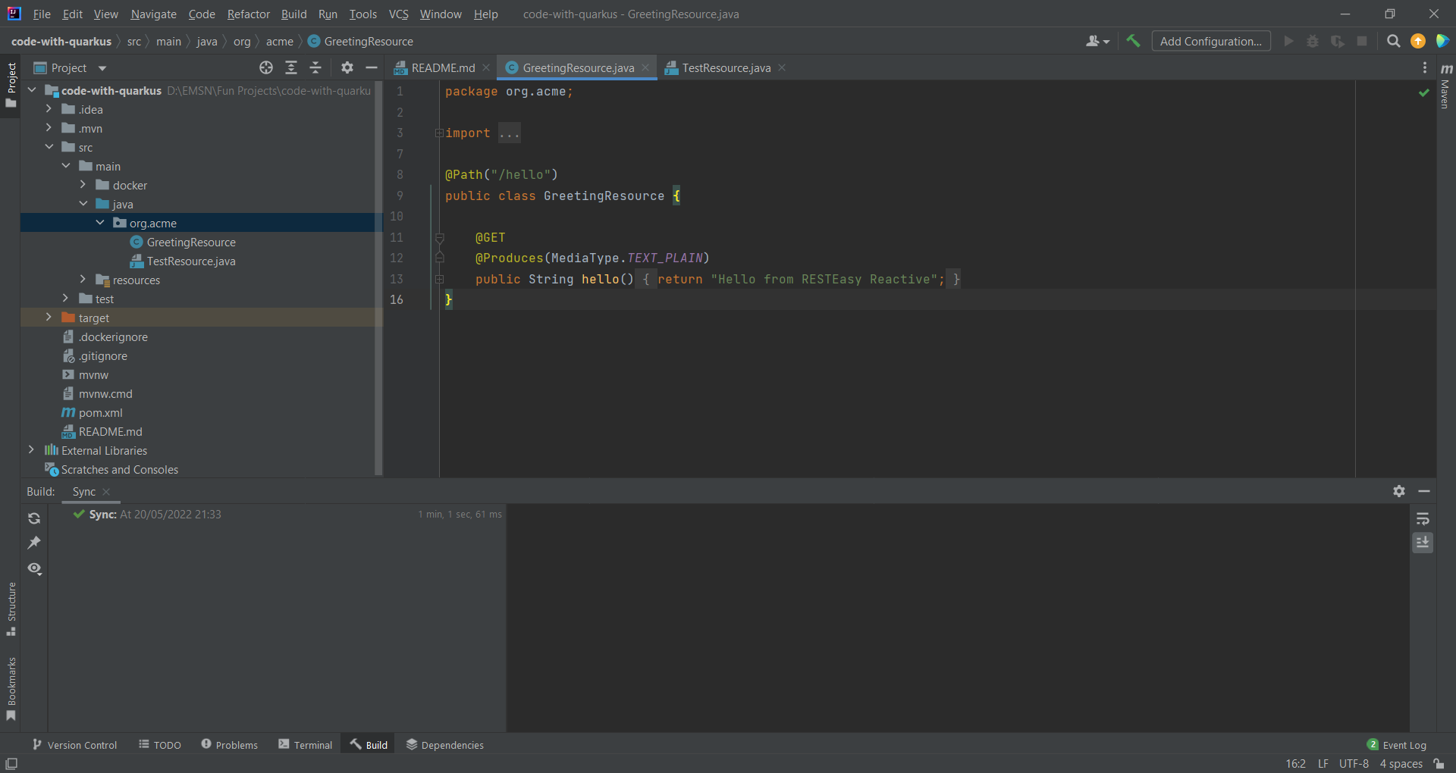This screenshot has width=1456, height=773.
Task: Select GreetingResource in project tree
Action: pos(191,242)
